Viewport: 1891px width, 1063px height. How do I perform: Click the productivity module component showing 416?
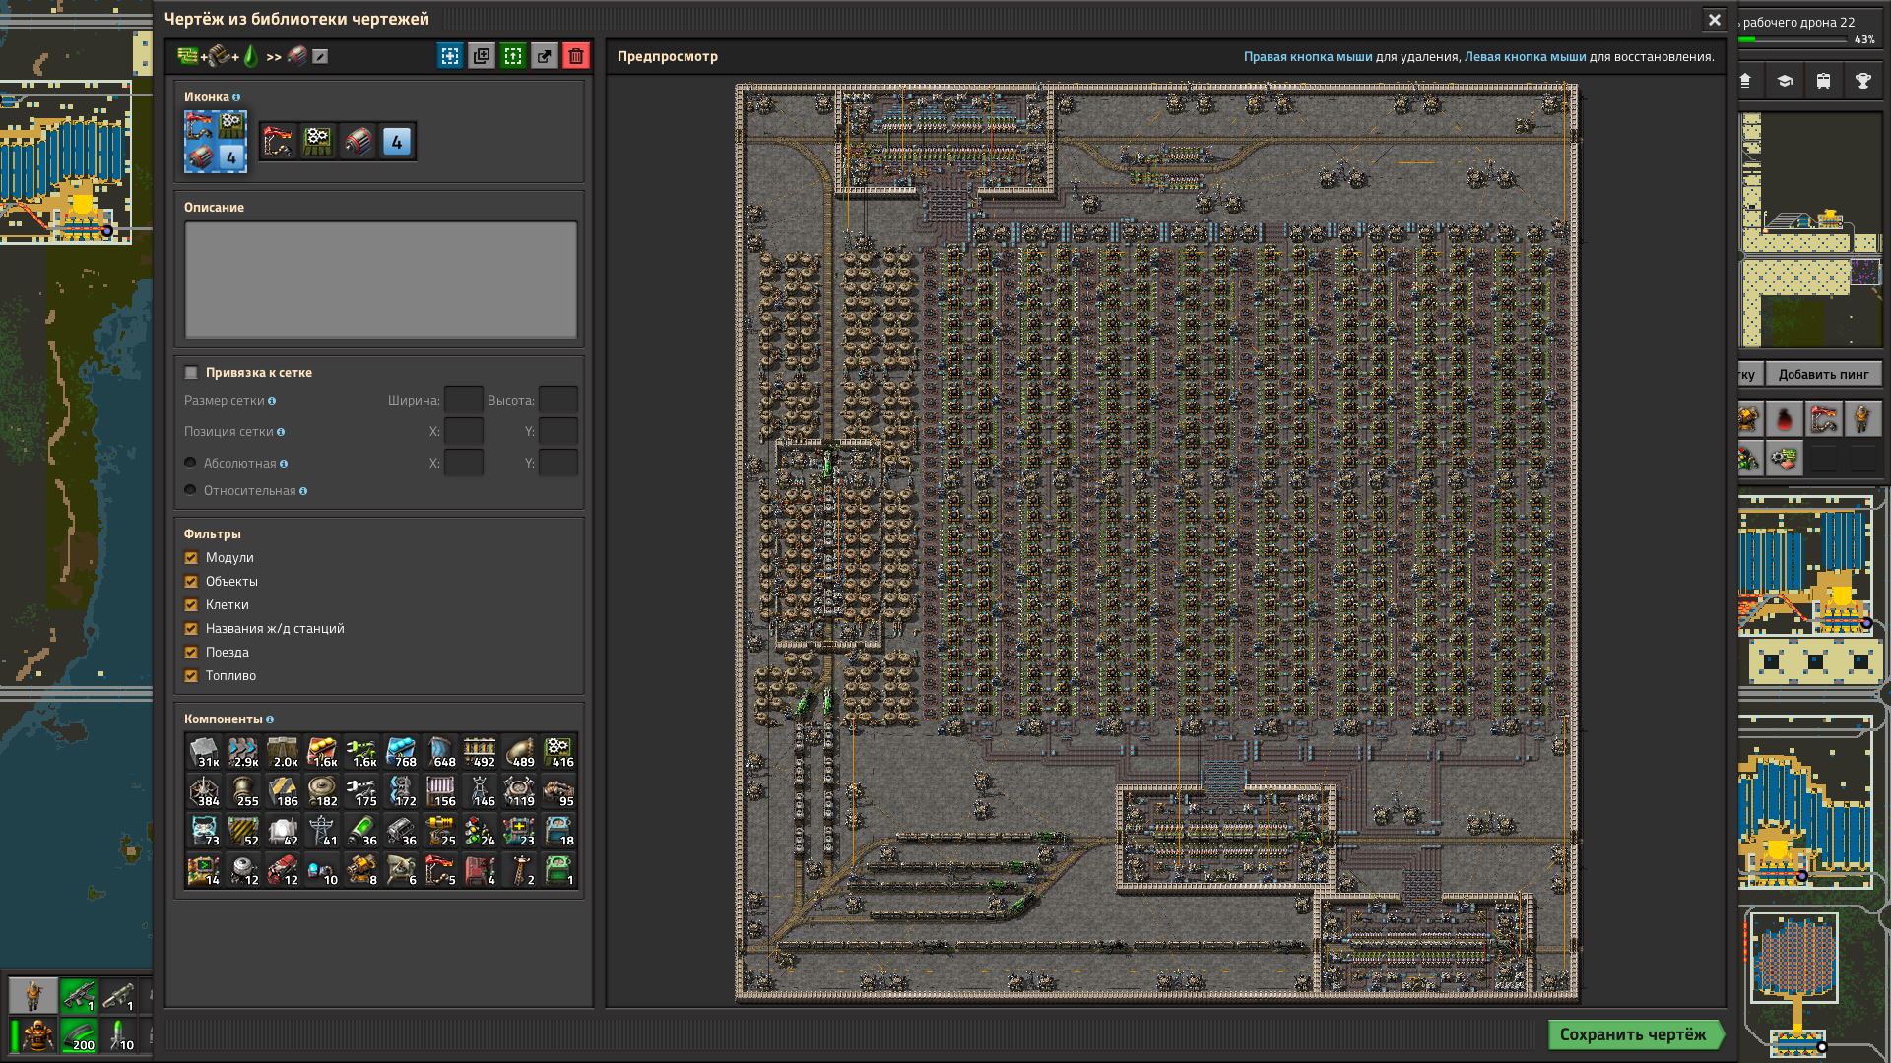point(558,752)
